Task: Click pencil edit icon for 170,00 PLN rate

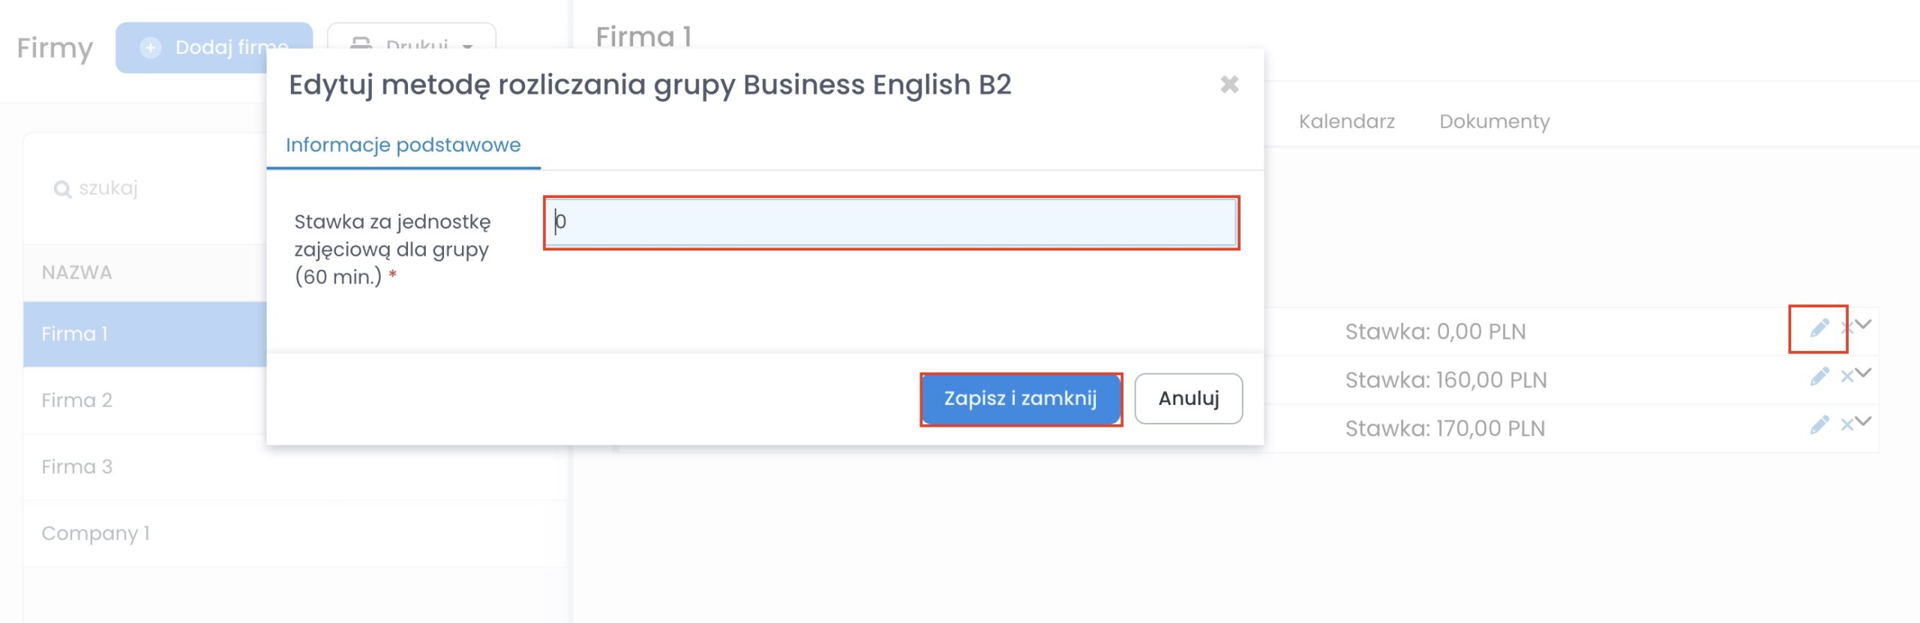Action: pos(1819,425)
